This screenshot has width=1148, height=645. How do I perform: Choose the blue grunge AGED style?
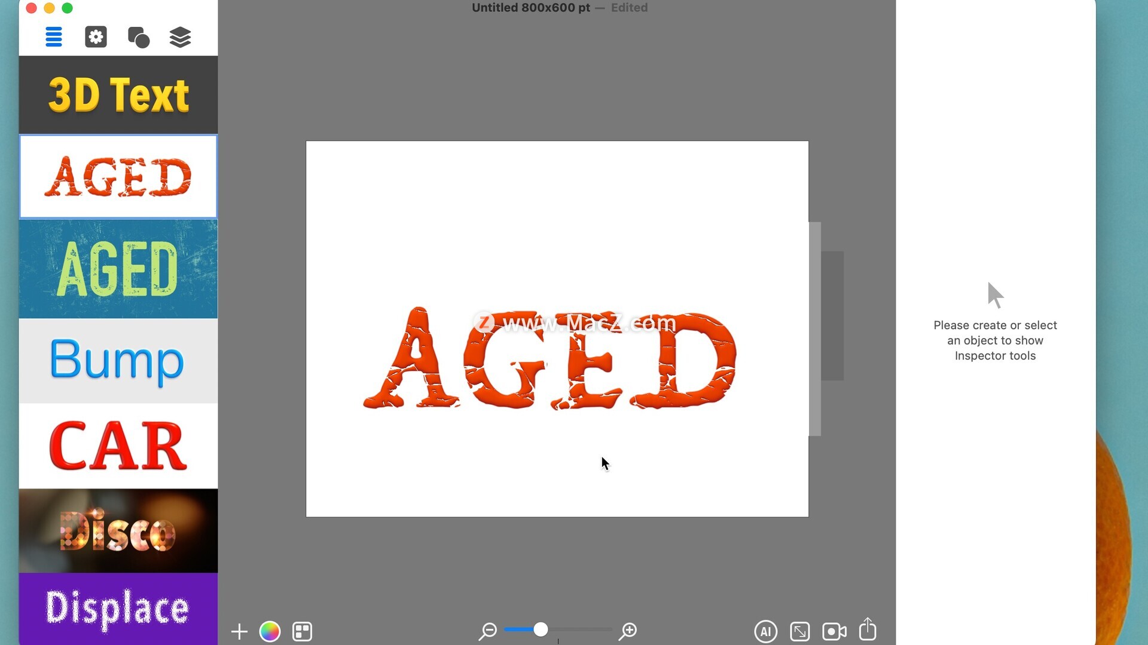point(118,269)
